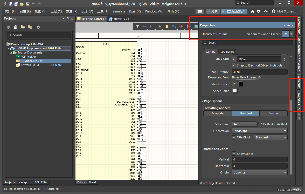Image resolution: width=305 pixels, height=194 pixels.
Task: Click the black Sheet Border color swatch
Action: pyautogui.click(x=241, y=84)
